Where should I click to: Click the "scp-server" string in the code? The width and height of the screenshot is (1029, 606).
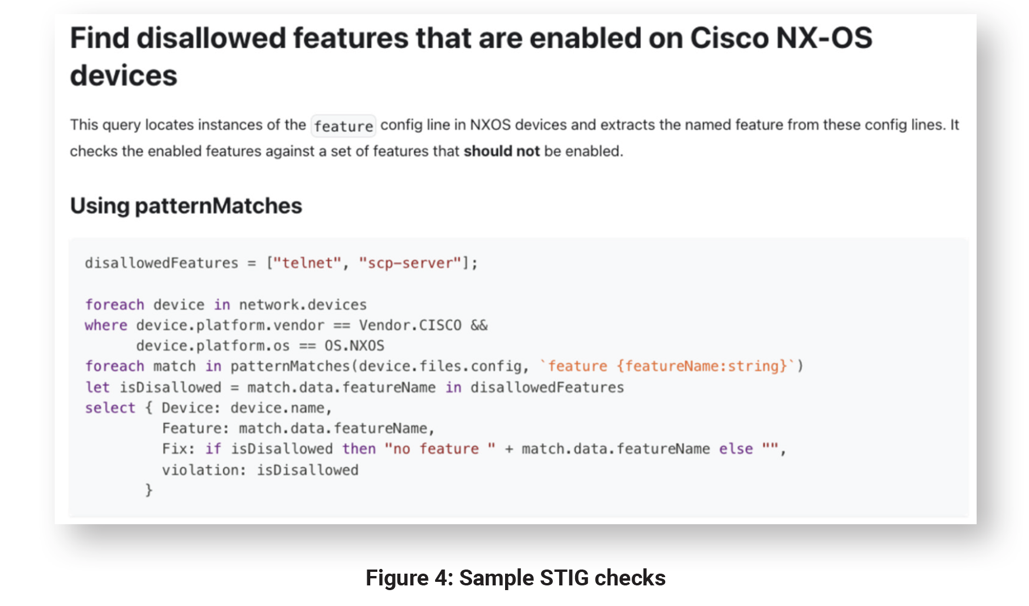click(x=410, y=263)
